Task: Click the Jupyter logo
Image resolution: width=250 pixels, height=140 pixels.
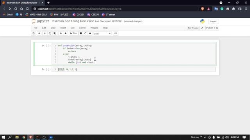Action: point(41,21)
